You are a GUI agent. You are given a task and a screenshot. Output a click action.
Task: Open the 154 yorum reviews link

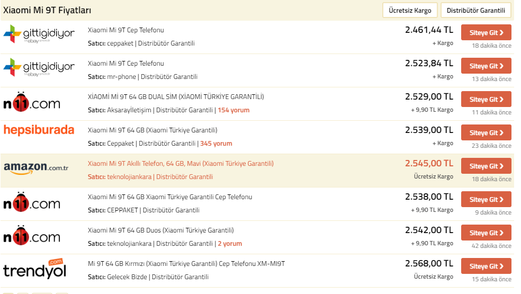233,110
